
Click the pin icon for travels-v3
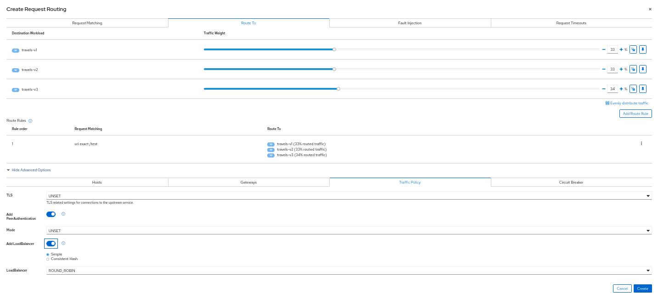point(643,89)
